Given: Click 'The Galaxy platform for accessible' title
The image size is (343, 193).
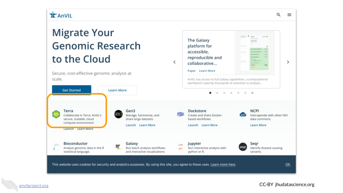Looking at the screenshot, I should (204, 52).
